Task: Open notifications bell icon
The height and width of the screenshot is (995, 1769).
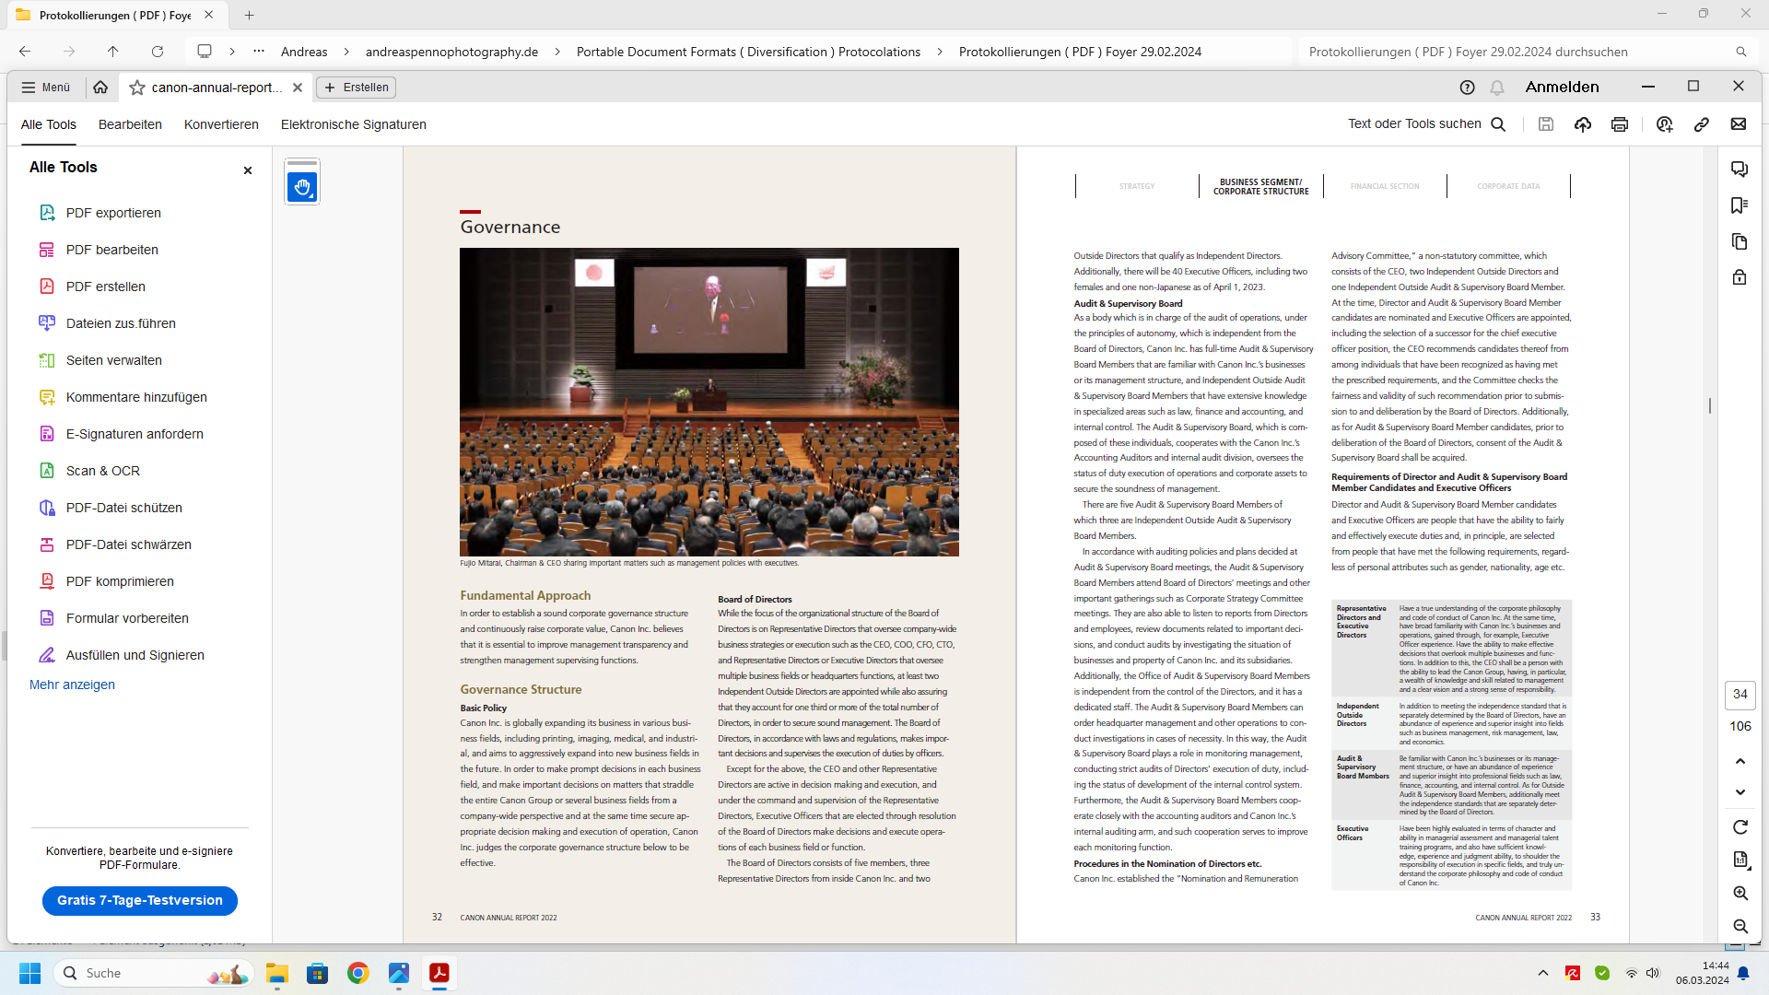Action: (x=1497, y=88)
